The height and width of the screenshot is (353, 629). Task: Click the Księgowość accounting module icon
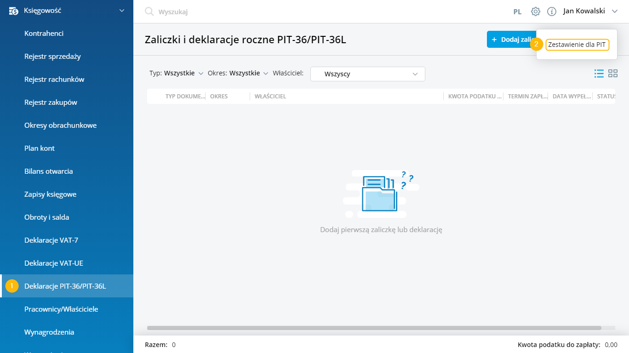14,11
